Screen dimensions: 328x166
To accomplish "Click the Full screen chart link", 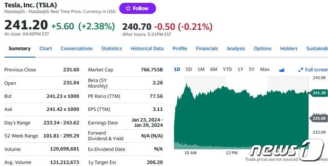I will point(316,70).
